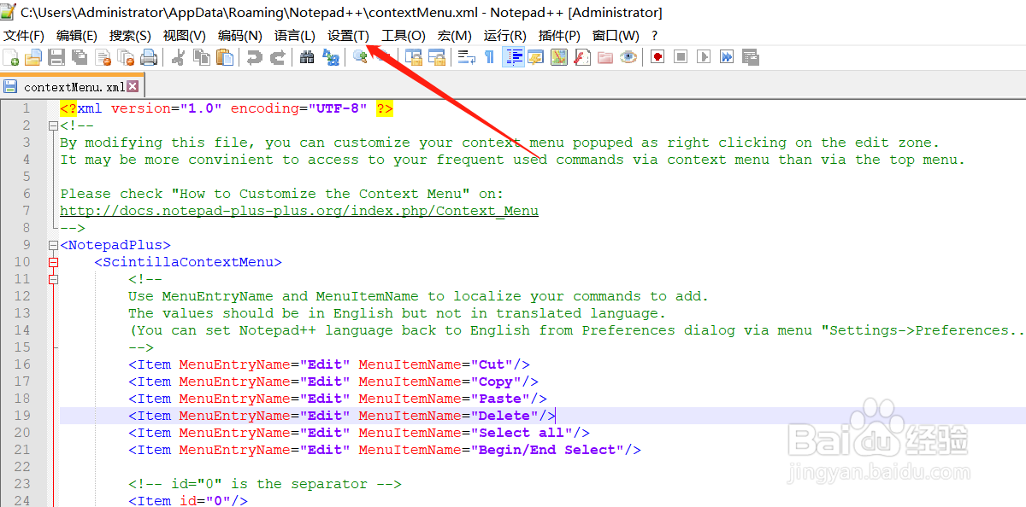Screen dimensions: 1026x507
Task: Click the macro Playback icon
Action: pos(704,57)
